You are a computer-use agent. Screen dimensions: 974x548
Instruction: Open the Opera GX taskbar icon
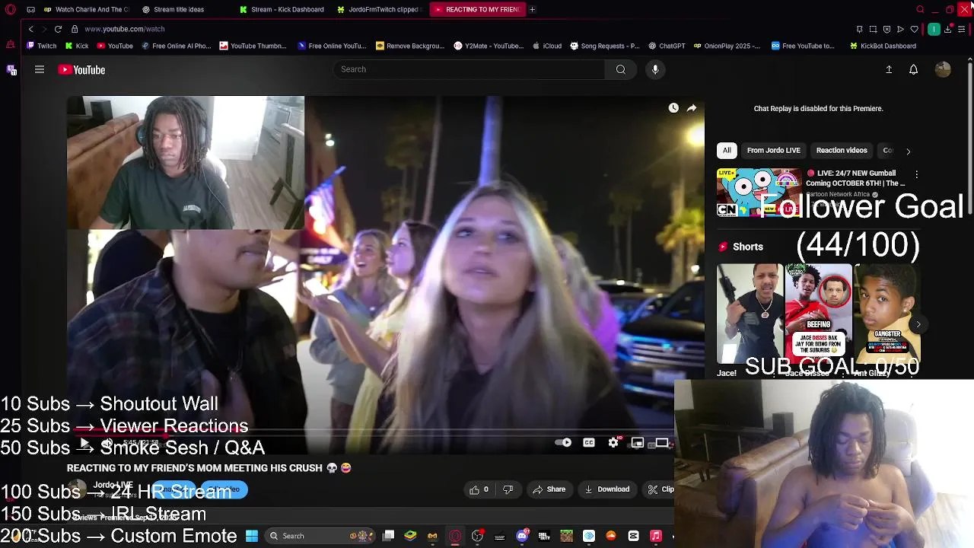click(455, 536)
